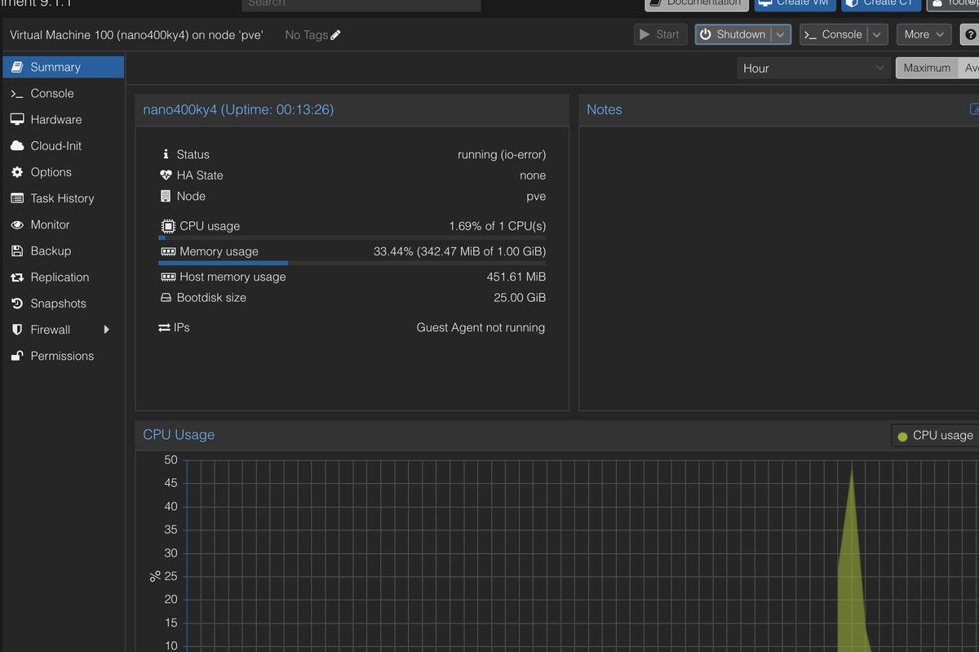Open the Shutdown split-button dropdown arrow
This screenshot has height=652, width=979.
(781, 34)
